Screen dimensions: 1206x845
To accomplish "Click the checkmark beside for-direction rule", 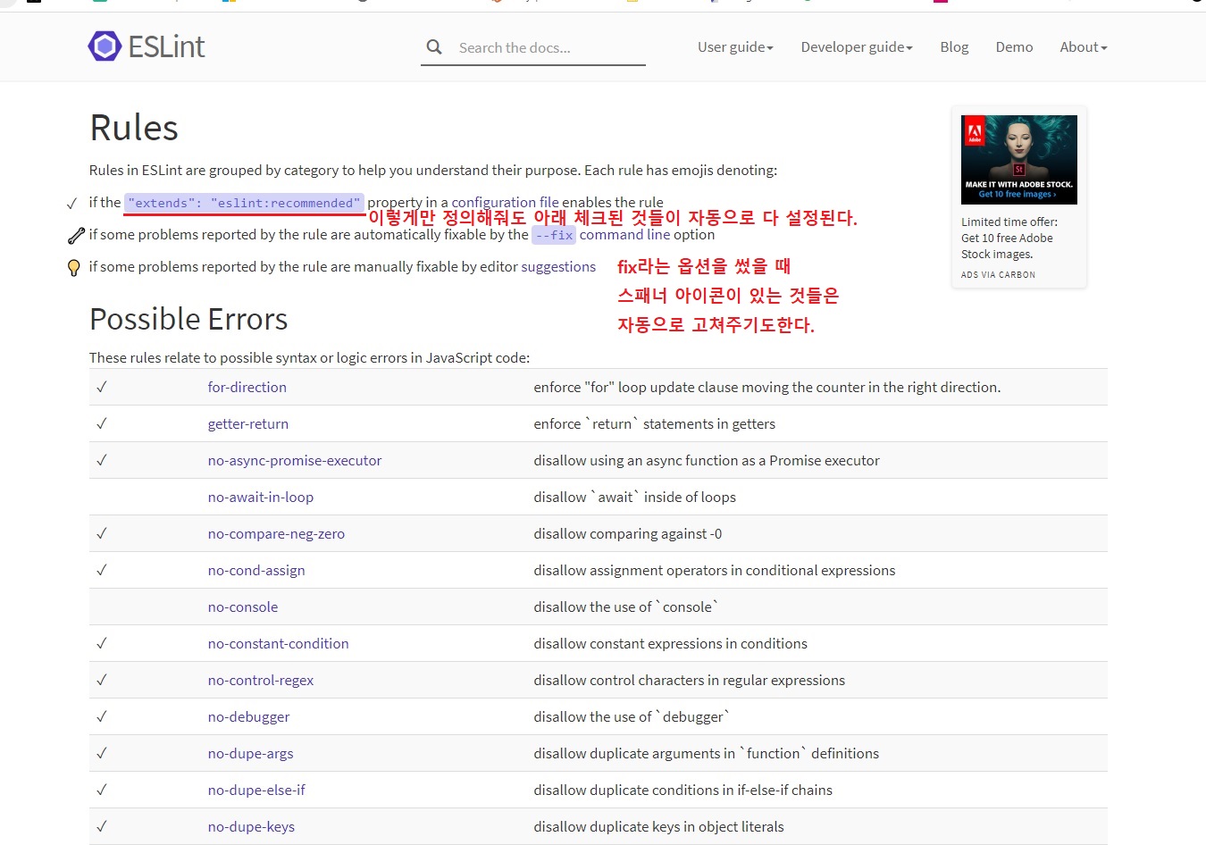I will click(x=102, y=387).
